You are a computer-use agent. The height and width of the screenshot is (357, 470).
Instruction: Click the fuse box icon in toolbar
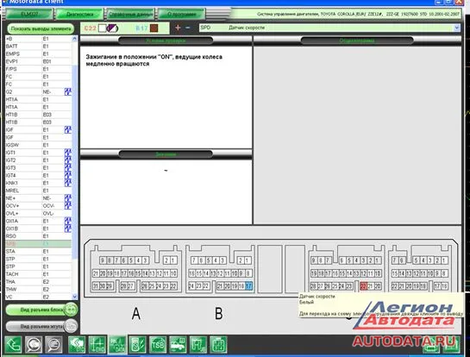218,345
